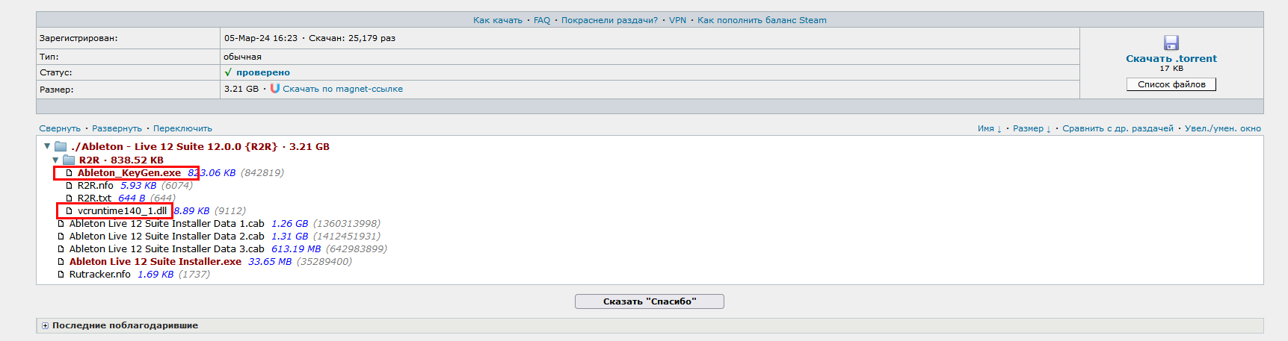
Task: Collapse the R2R subfolder triangle
Action: 55,160
